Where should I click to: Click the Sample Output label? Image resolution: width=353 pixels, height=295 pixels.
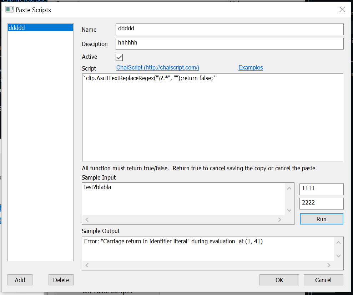click(101, 231)
